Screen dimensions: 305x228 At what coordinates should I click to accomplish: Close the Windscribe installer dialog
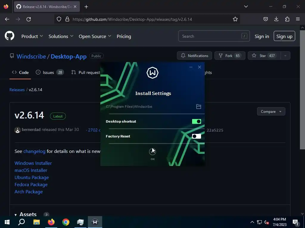[x=199, y=67]
